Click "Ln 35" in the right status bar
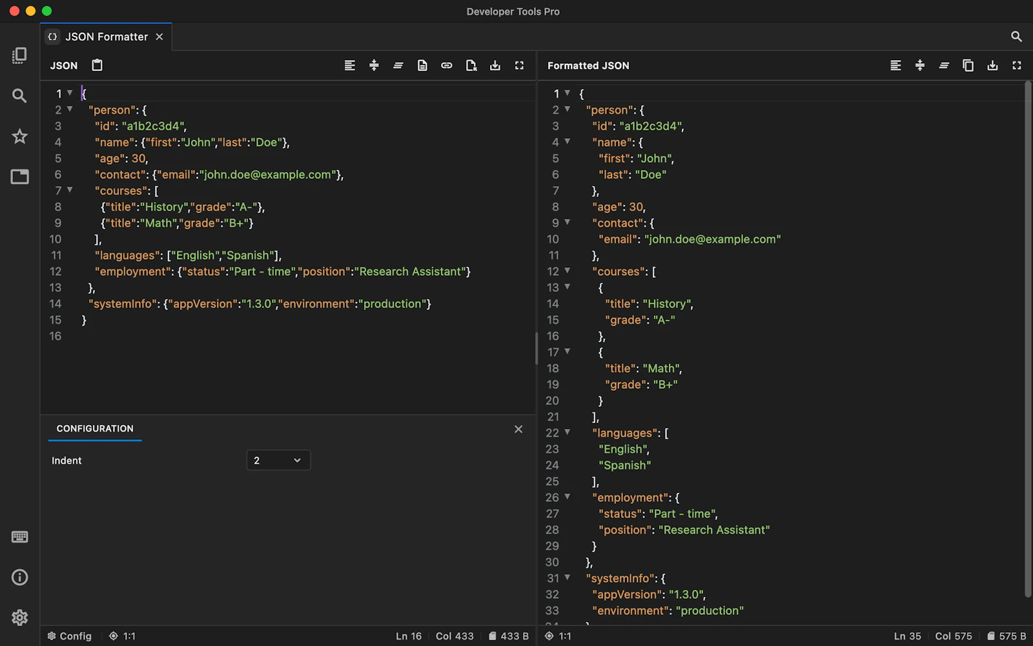This screenshot has width=1033, height=646. point(907,636)
